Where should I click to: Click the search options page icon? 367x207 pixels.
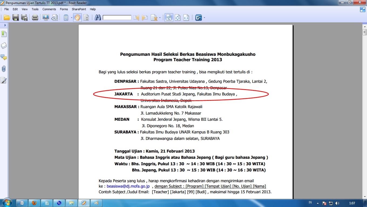154,18
